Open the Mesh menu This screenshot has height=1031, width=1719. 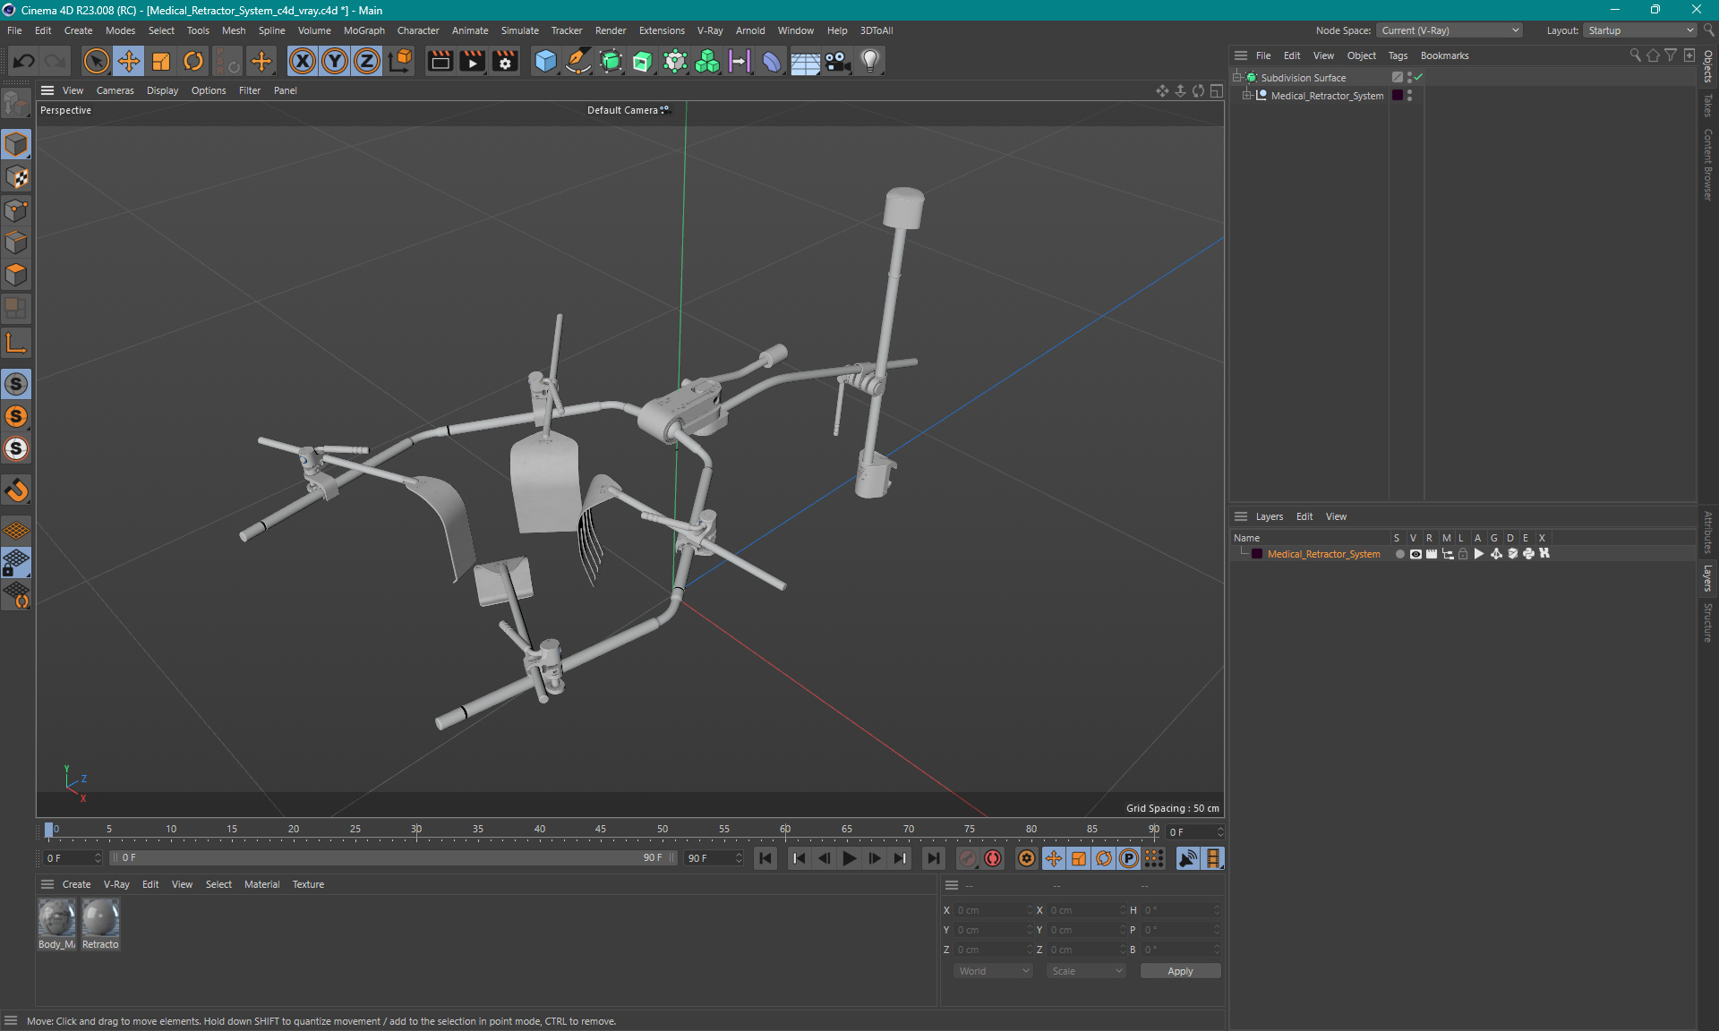coord(234,30)
